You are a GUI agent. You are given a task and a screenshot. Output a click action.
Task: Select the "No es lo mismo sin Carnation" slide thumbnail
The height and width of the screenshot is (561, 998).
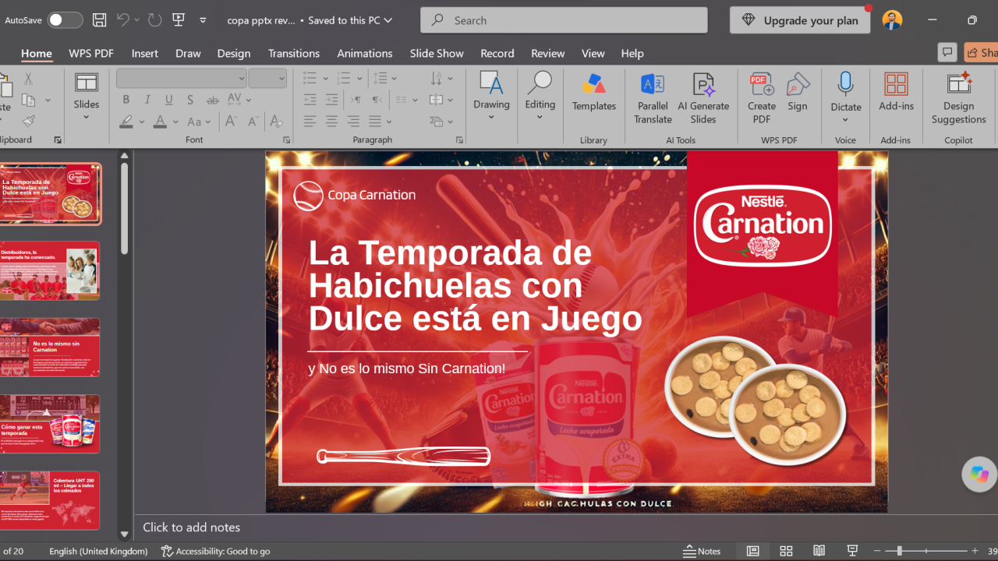pos(50,348)
